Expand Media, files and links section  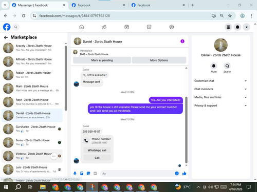point(221,97)
